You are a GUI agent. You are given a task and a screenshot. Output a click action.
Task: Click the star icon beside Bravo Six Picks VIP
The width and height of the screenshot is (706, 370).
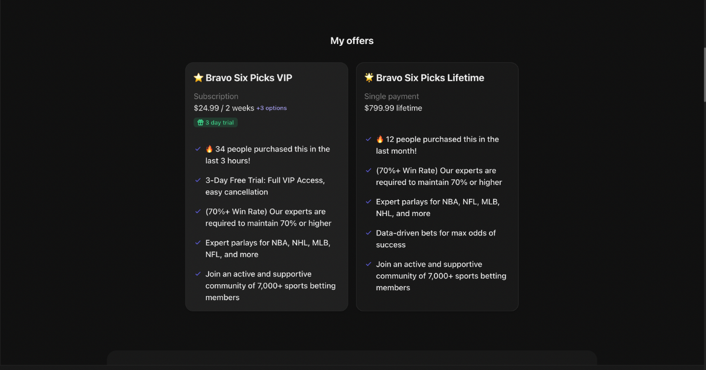(198, 77)
